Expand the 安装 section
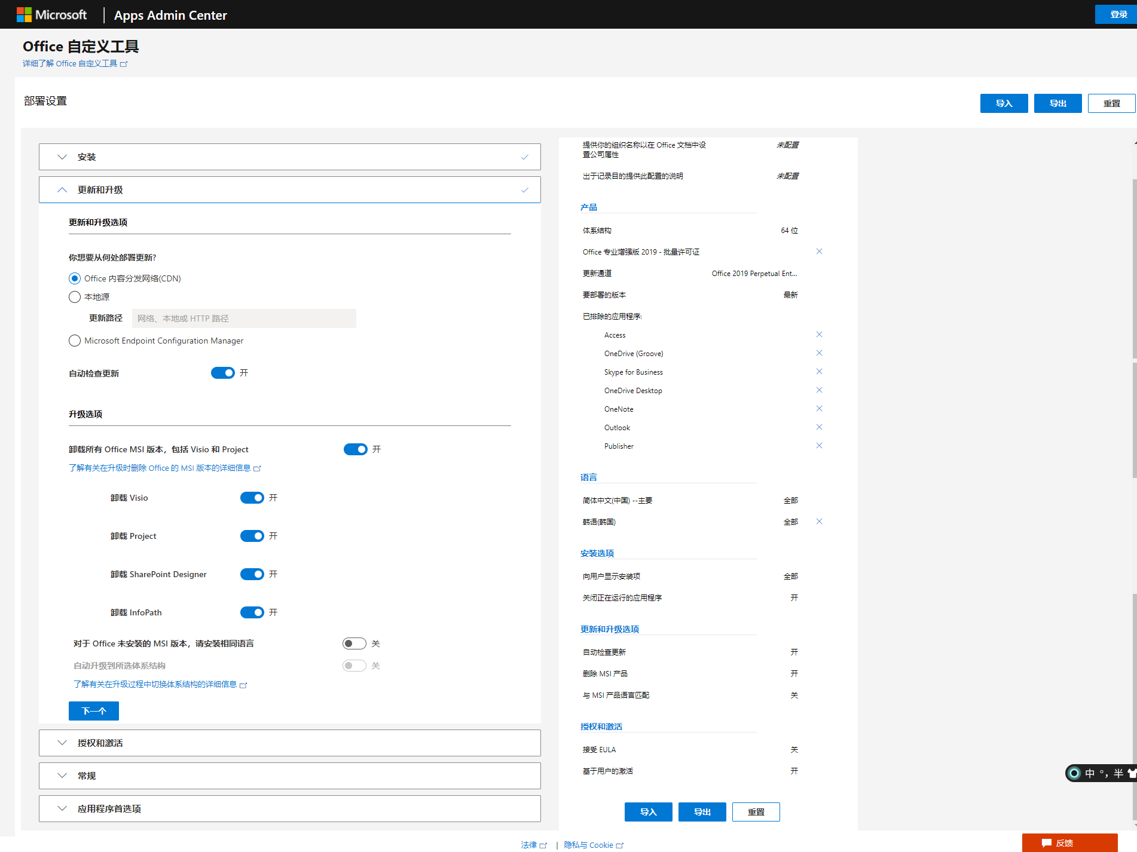Viewport: 1137px width, 852px height. [290, 157]
